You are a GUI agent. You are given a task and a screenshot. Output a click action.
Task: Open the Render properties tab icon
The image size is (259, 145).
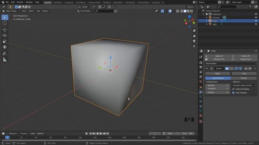tap(201, 63)
